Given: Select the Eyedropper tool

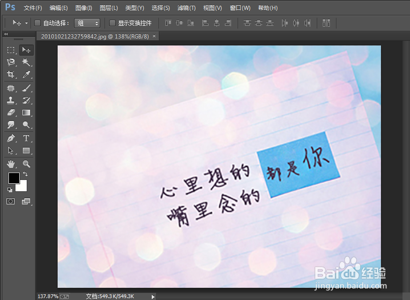Looking at the screenshot, I should (26, 75).
